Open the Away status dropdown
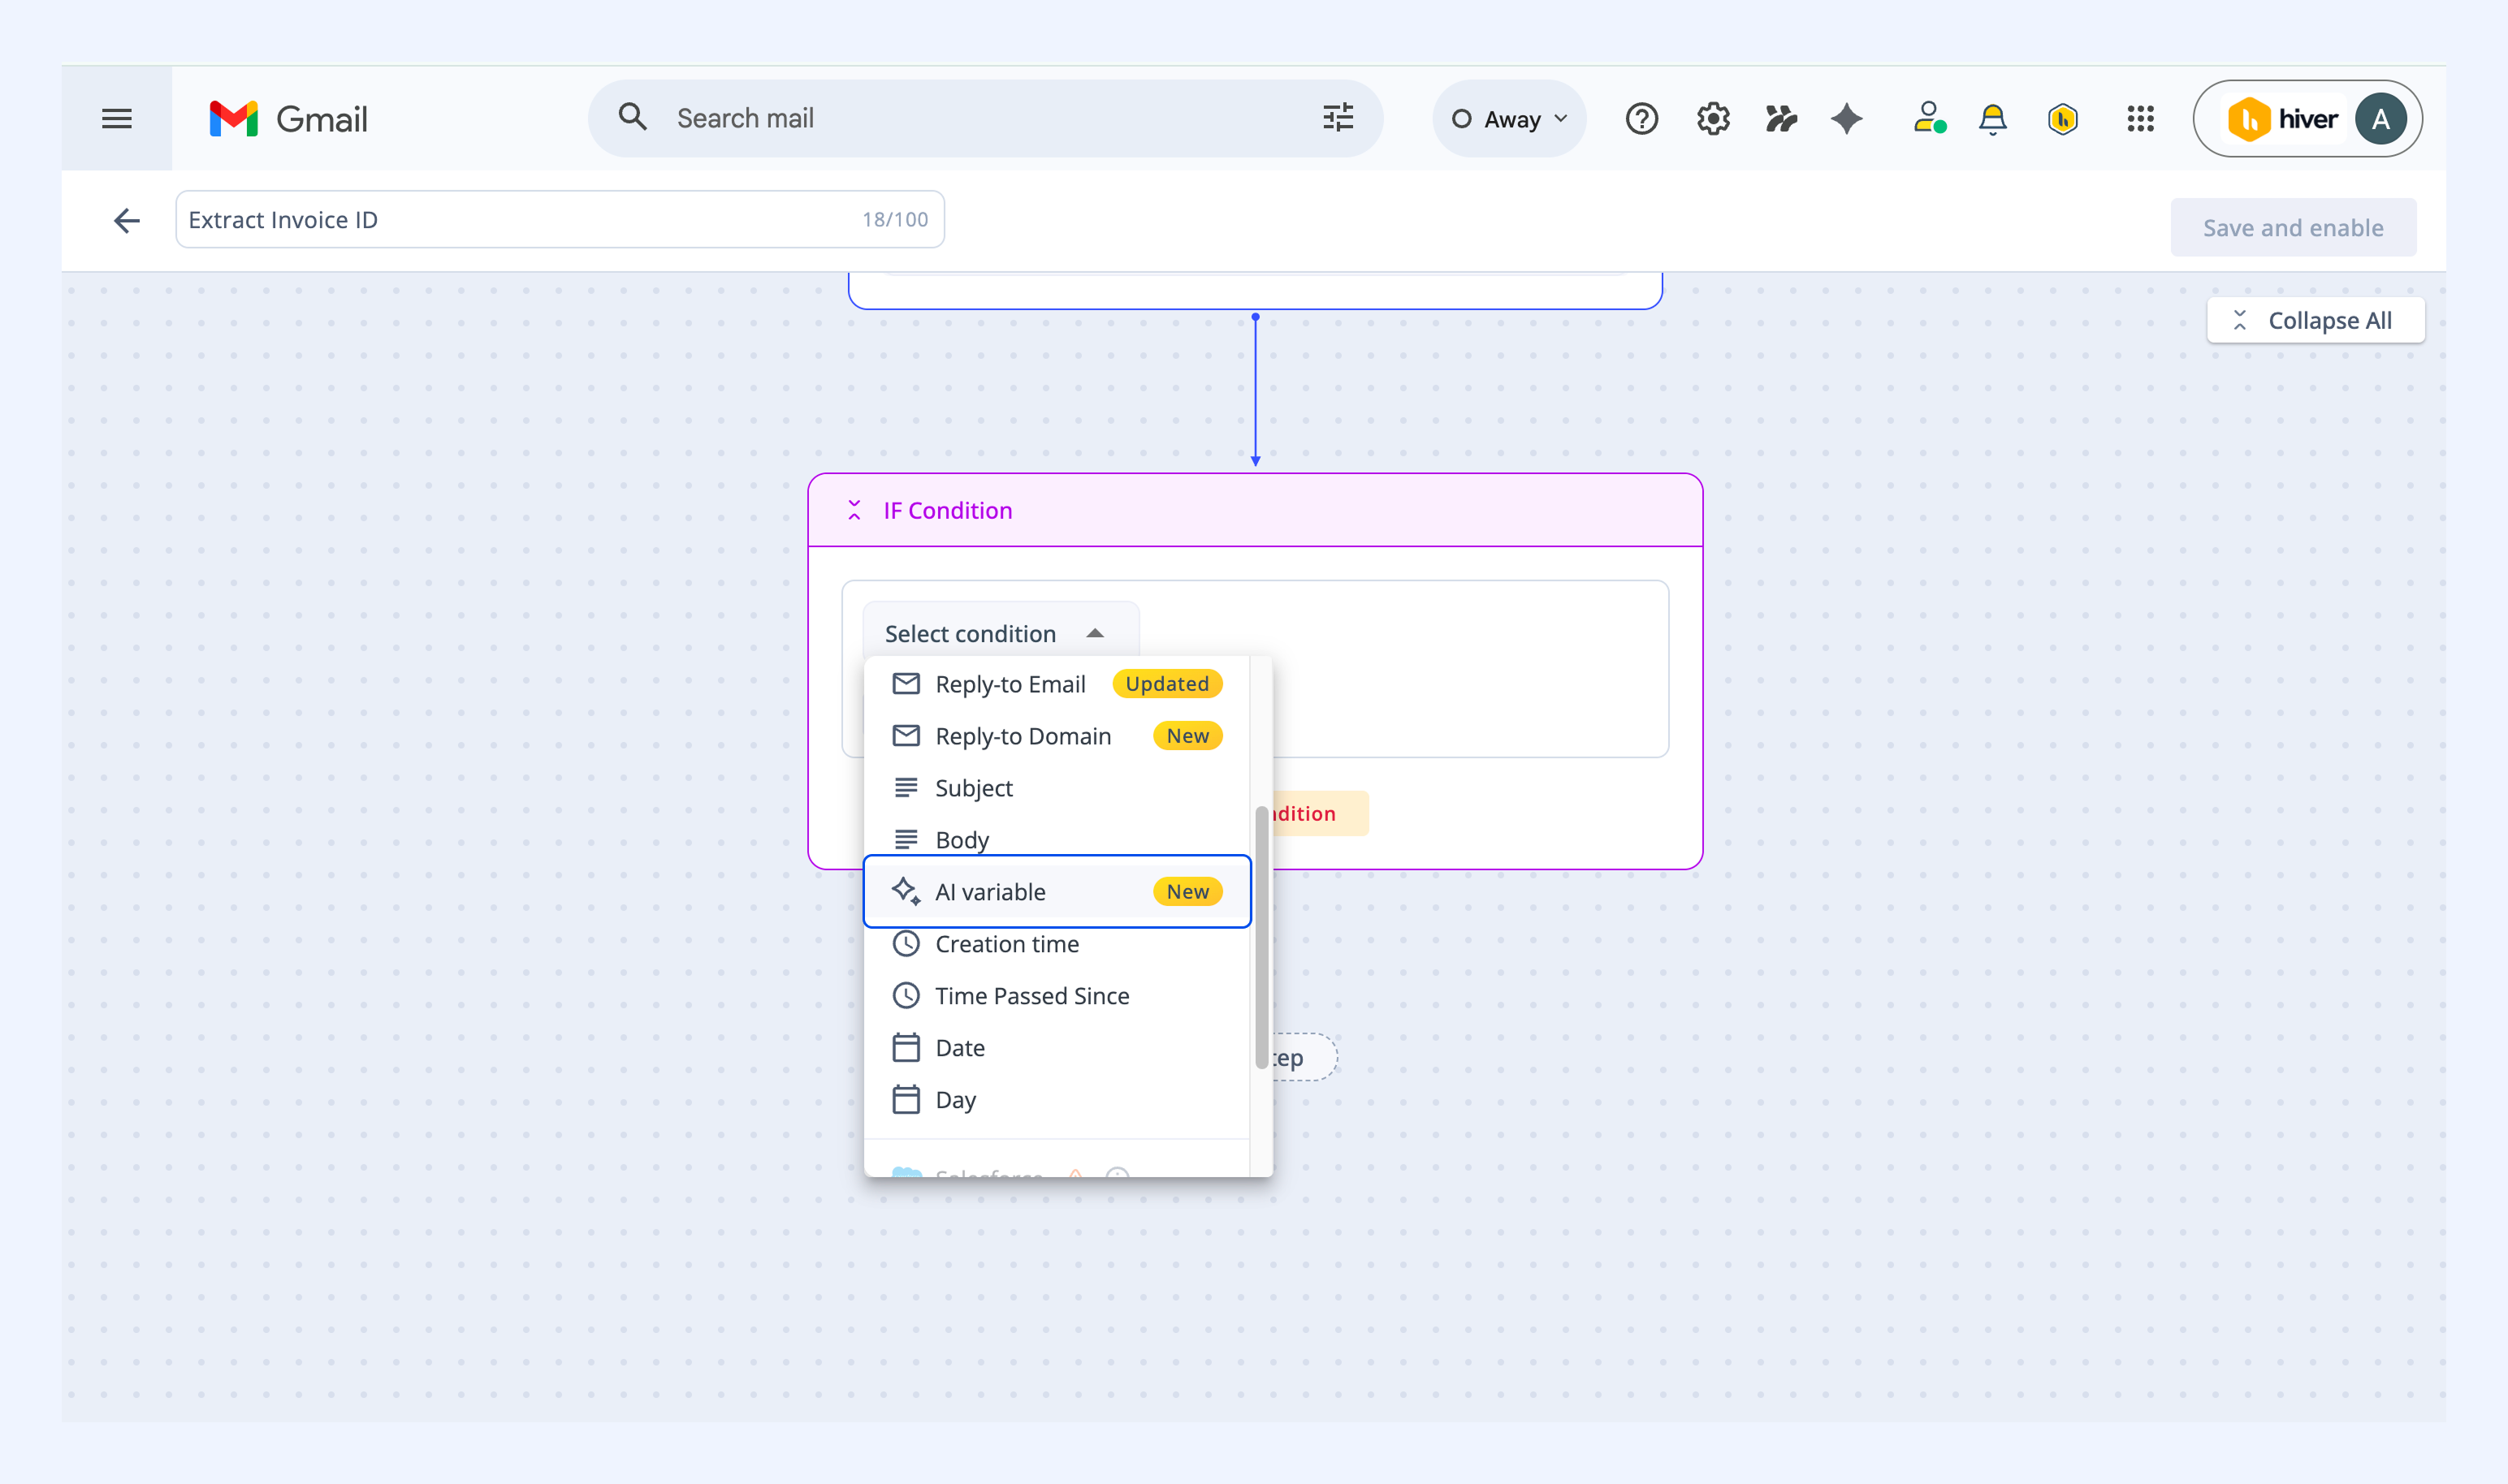 pyautogui.click(x=1510, y=119)
